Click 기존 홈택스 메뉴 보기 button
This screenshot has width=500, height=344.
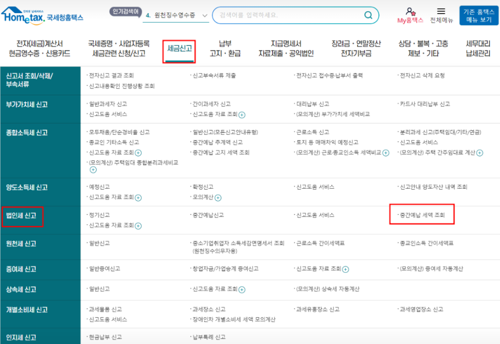[479, 15]
